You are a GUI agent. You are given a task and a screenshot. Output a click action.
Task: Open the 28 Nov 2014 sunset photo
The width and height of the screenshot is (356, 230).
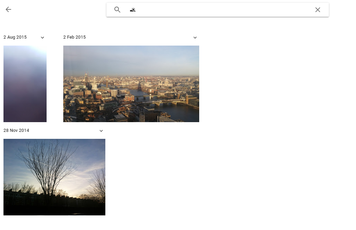(54, 177)
